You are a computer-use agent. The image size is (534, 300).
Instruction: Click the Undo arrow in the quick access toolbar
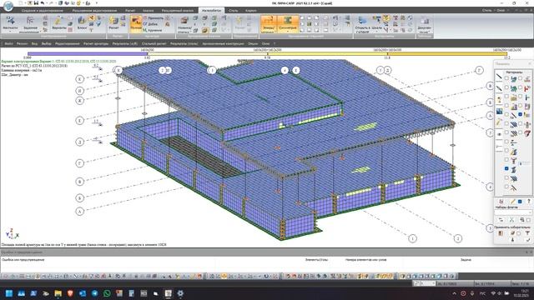(x=43, y=3)
